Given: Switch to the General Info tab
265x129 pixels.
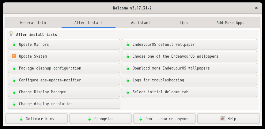Looking at the screenshot, I should tap(33, 23).
